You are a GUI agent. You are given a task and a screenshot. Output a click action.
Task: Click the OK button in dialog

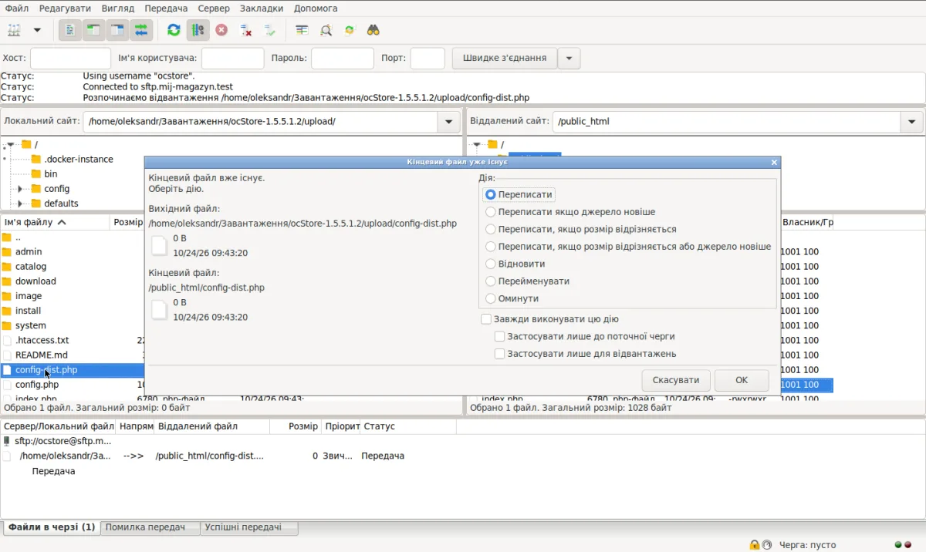click(x=742, y=380)
